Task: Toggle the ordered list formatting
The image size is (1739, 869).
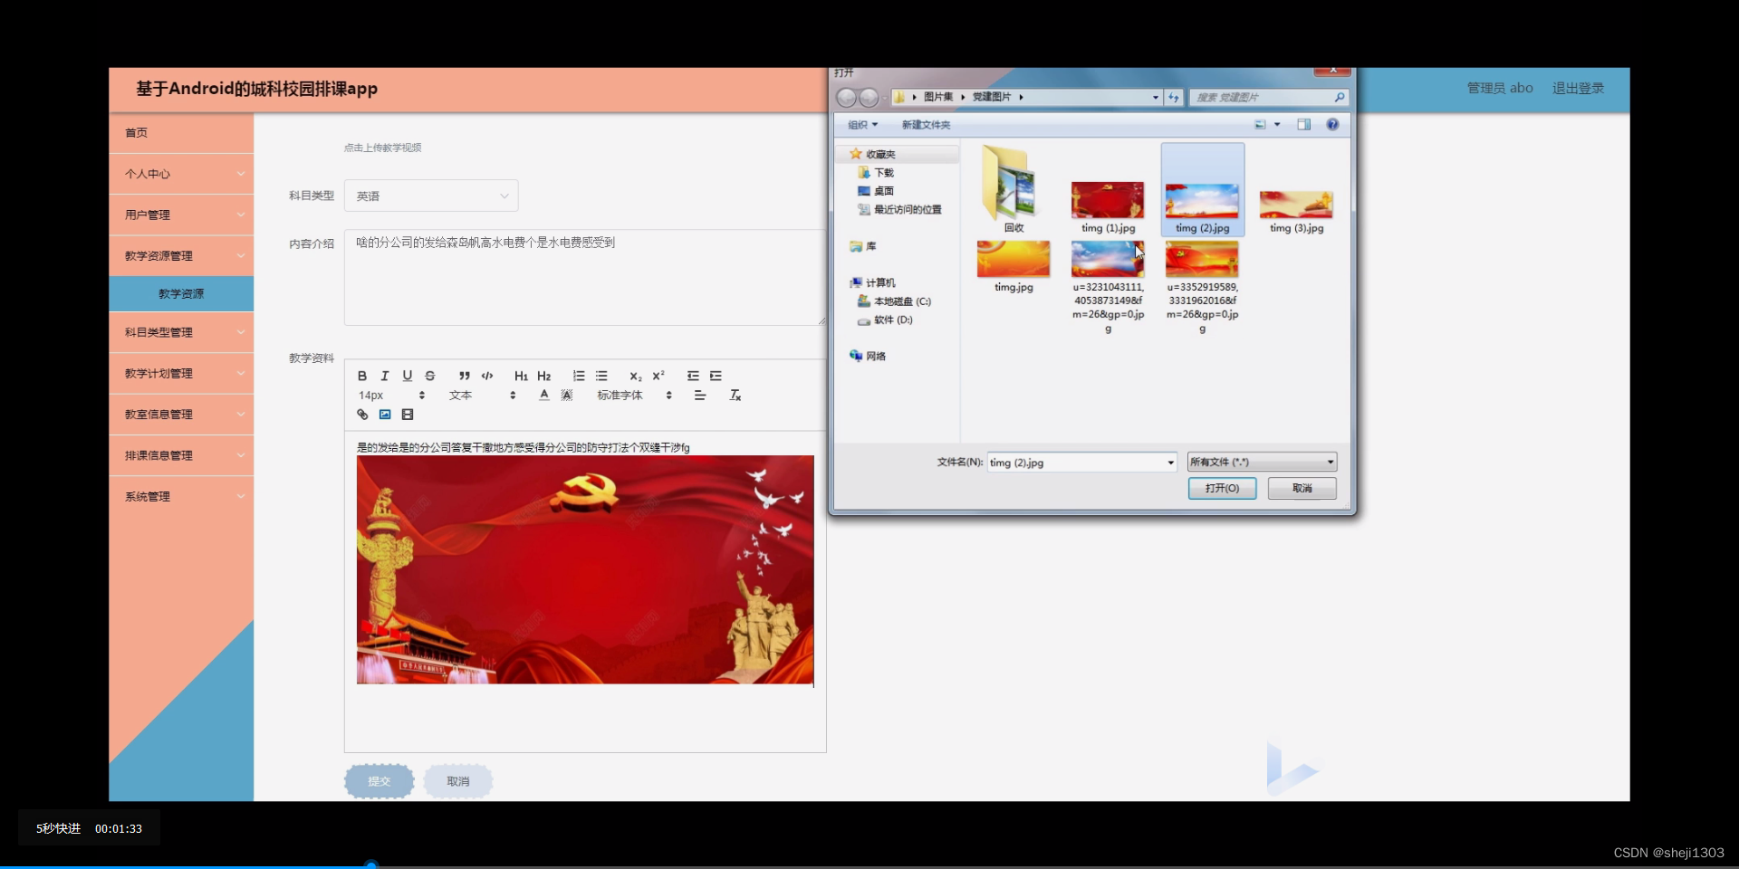Action: 578,377
